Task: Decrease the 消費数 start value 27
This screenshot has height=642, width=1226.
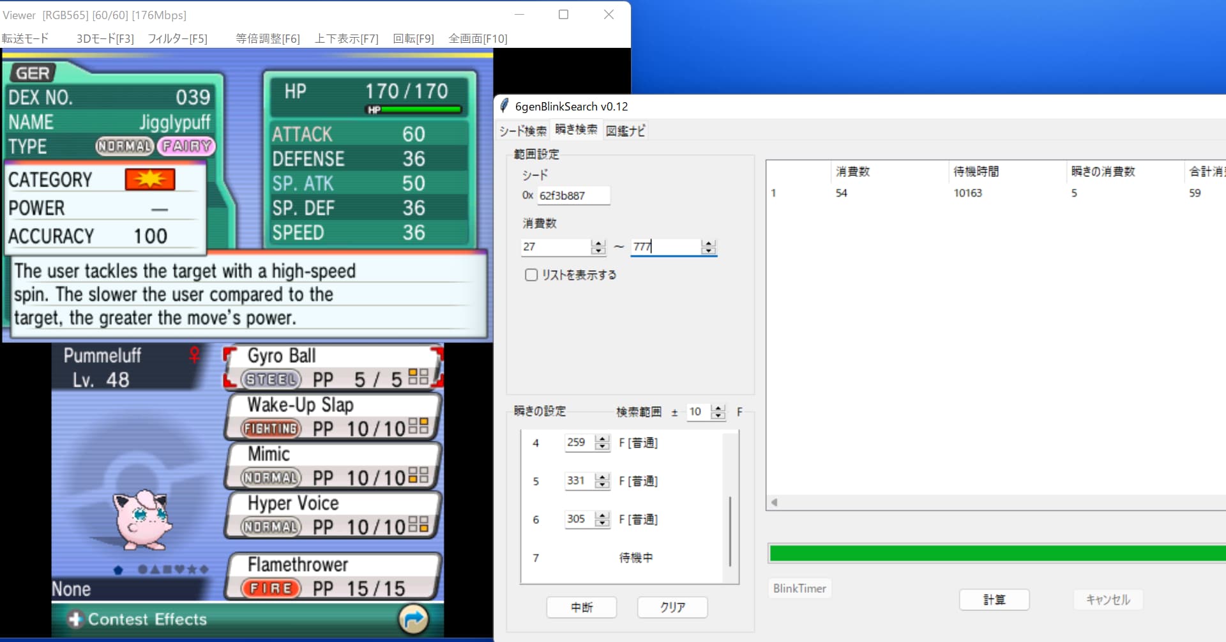Action: tap(598, 250)
